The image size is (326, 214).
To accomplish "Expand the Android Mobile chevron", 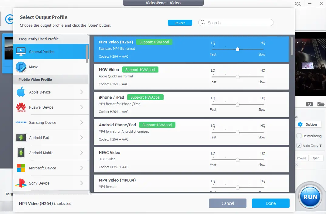I will 82,153.
